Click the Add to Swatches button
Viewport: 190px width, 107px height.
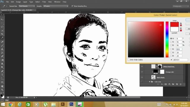coord(188,29)
